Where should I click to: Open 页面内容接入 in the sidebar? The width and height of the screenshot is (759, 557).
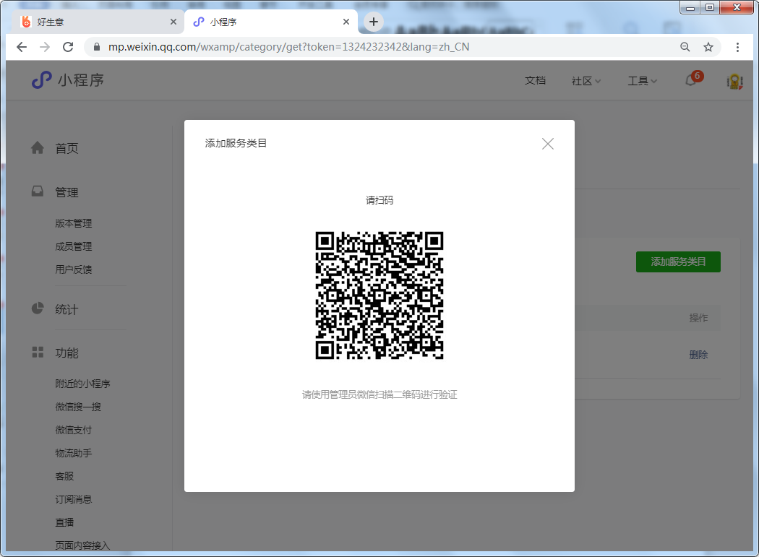[x=83, y=545]
